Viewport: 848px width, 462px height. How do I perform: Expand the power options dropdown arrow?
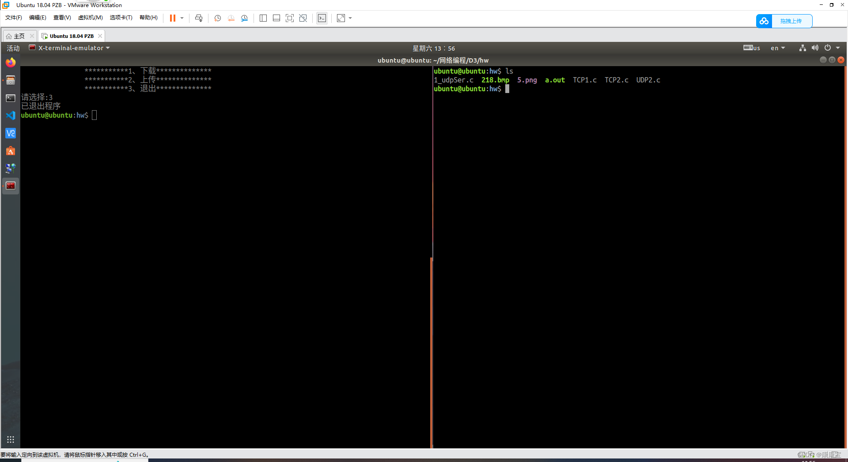coord(182,18)
